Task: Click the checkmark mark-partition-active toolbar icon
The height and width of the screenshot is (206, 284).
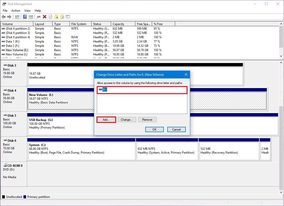Action: pos(50,17)
